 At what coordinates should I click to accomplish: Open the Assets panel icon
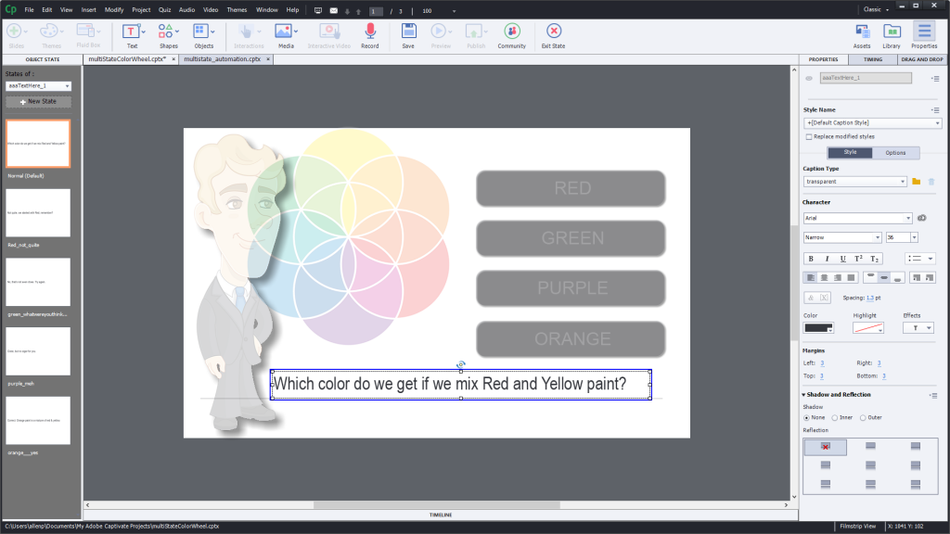(862, 32)
